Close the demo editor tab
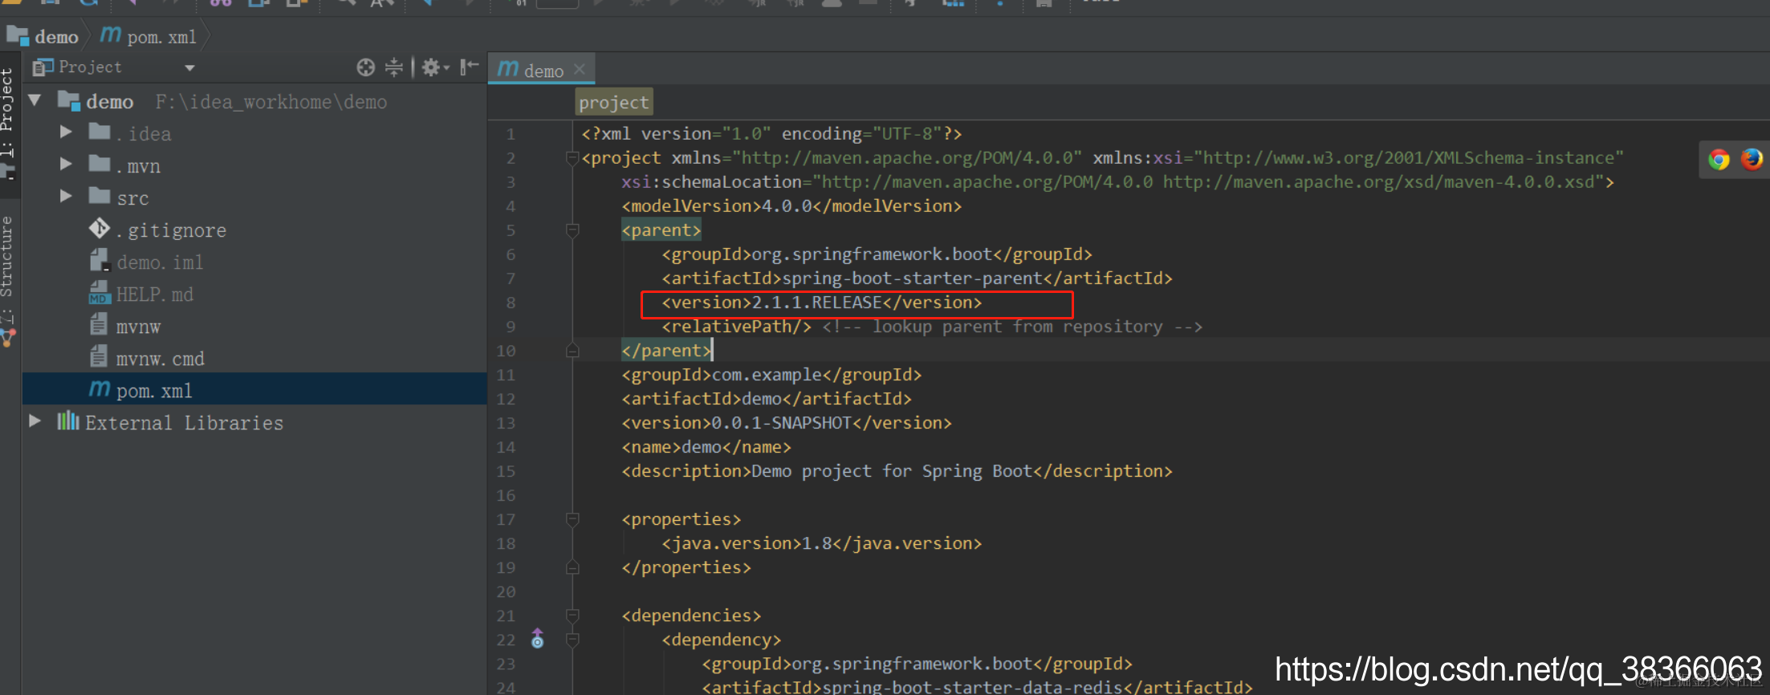 580,70
